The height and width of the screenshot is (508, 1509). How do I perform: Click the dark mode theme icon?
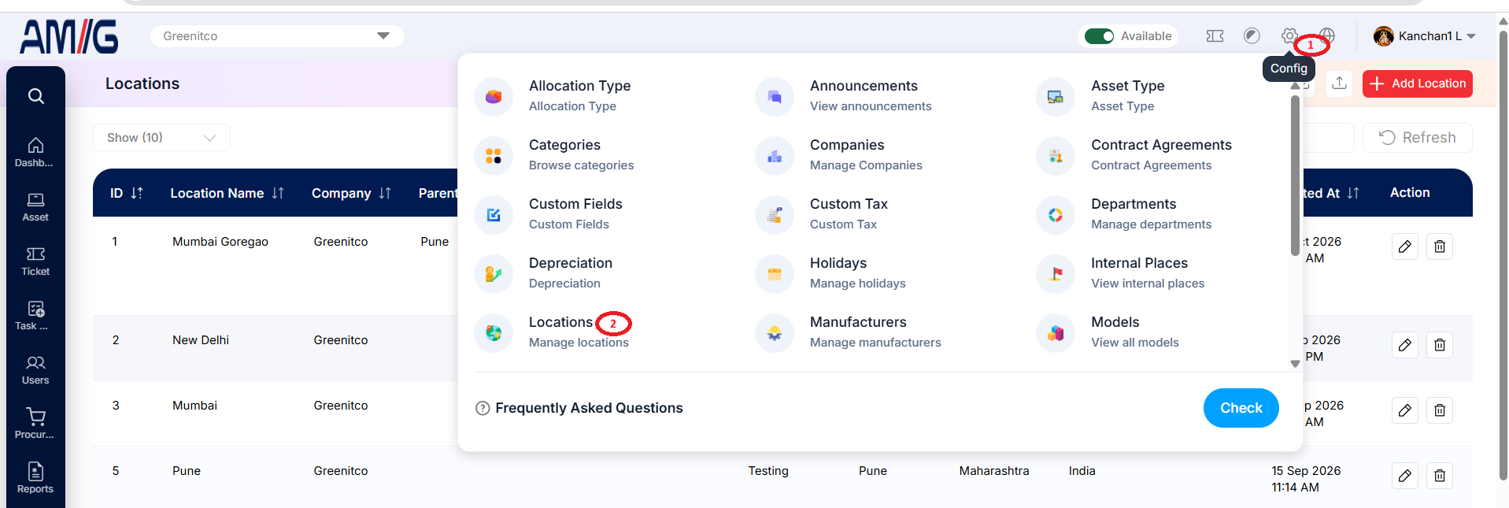coord(1252,36)
